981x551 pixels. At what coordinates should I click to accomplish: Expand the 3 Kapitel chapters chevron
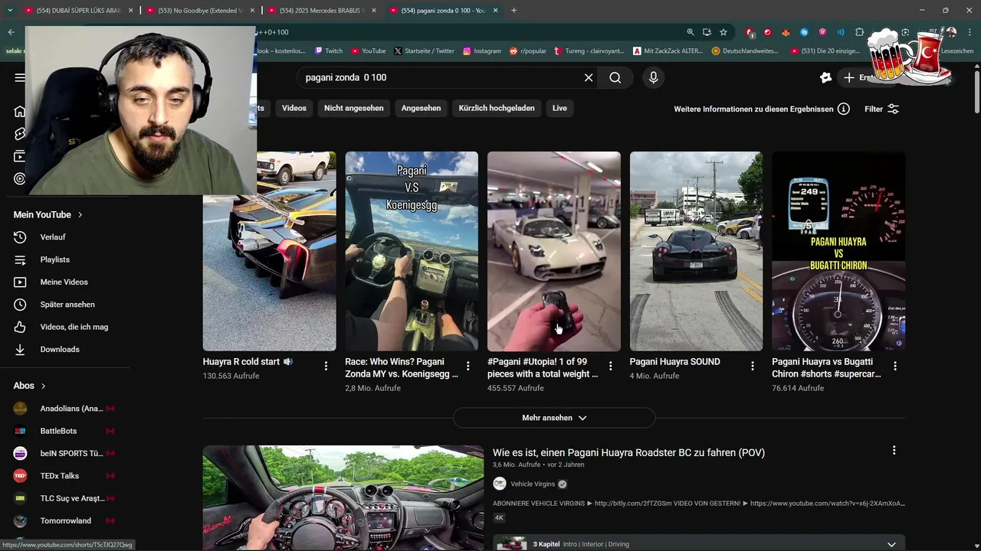click(891, 544)
